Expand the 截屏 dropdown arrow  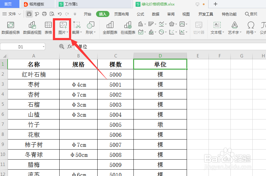pos(81,32)
